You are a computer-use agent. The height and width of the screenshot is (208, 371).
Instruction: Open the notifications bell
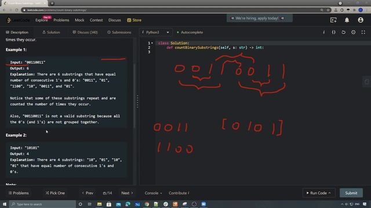coord(347,20)
